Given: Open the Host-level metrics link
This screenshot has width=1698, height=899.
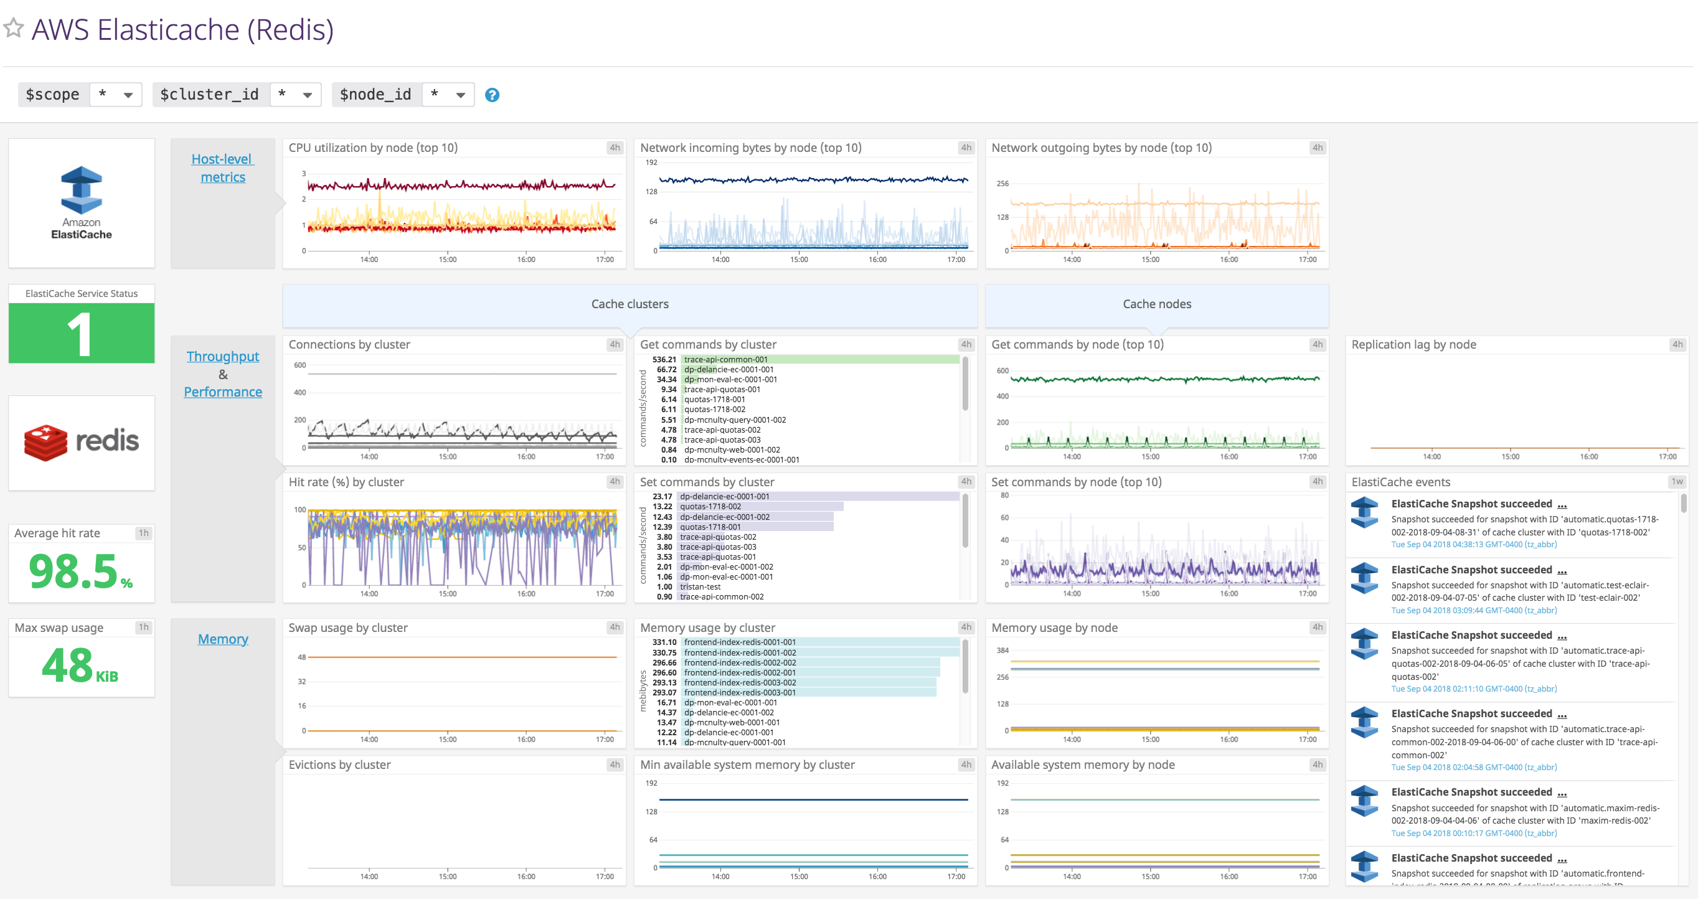Looking at the screenshot, I should coord(222,167).
